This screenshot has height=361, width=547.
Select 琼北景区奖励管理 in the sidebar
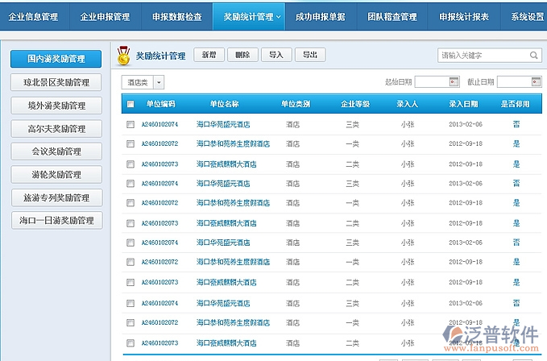pyautogui.click(x=56, y=82)
